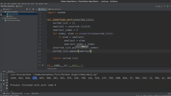Click 'import random' on line 1
The height and width of the screenshot is (96, 171).
coord(56,13)
